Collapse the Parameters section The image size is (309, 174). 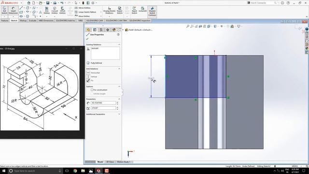[x=119, y=99]
